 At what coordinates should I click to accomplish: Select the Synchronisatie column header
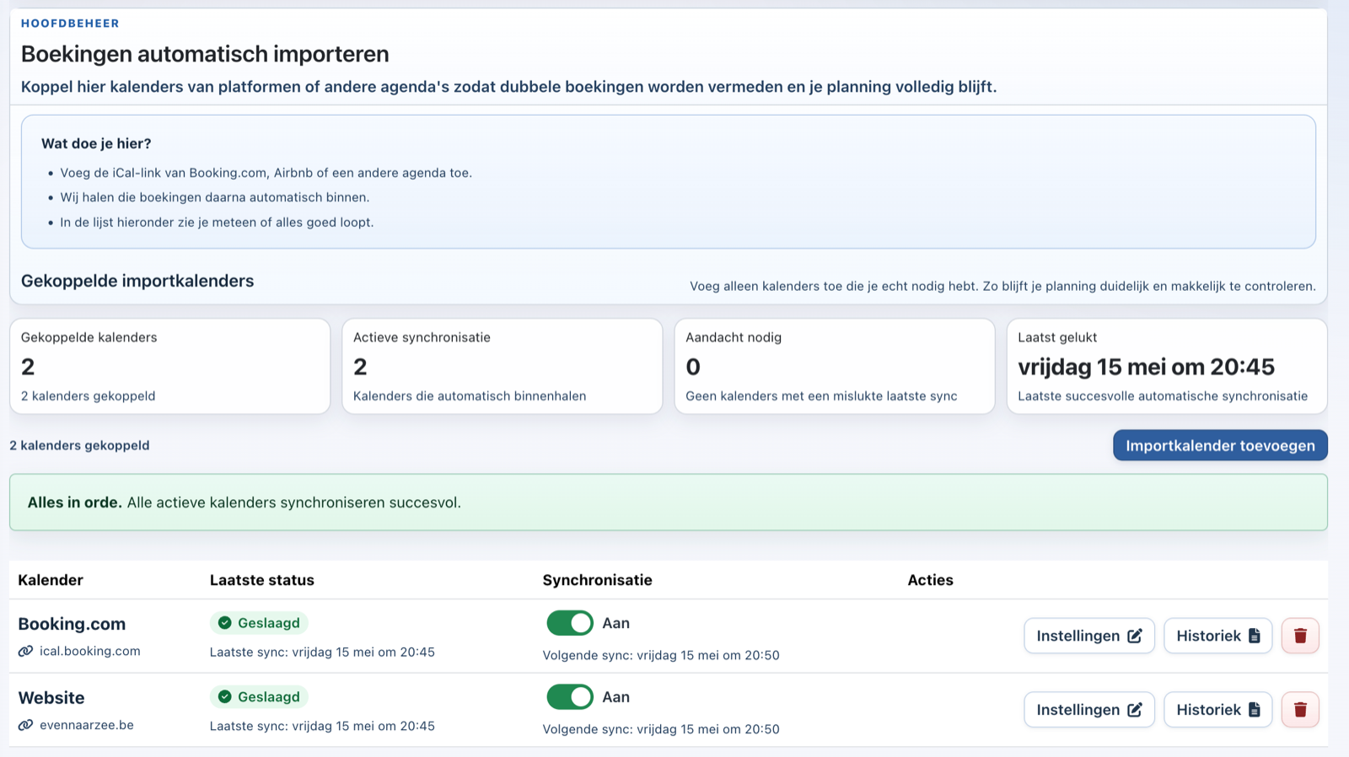[598, 580]
